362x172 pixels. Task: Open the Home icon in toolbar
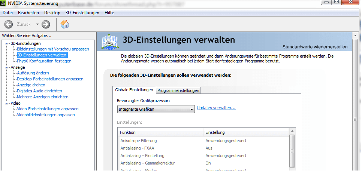(x=65, y=24)
